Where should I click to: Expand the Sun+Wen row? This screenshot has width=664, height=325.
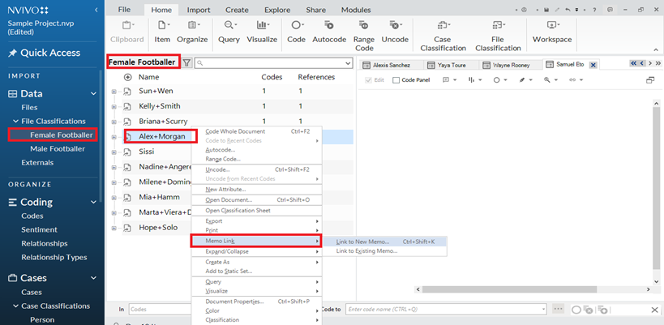(x=114, y=91)
